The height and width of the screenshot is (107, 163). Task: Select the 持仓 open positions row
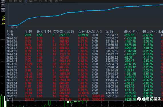tap(84, 35)
